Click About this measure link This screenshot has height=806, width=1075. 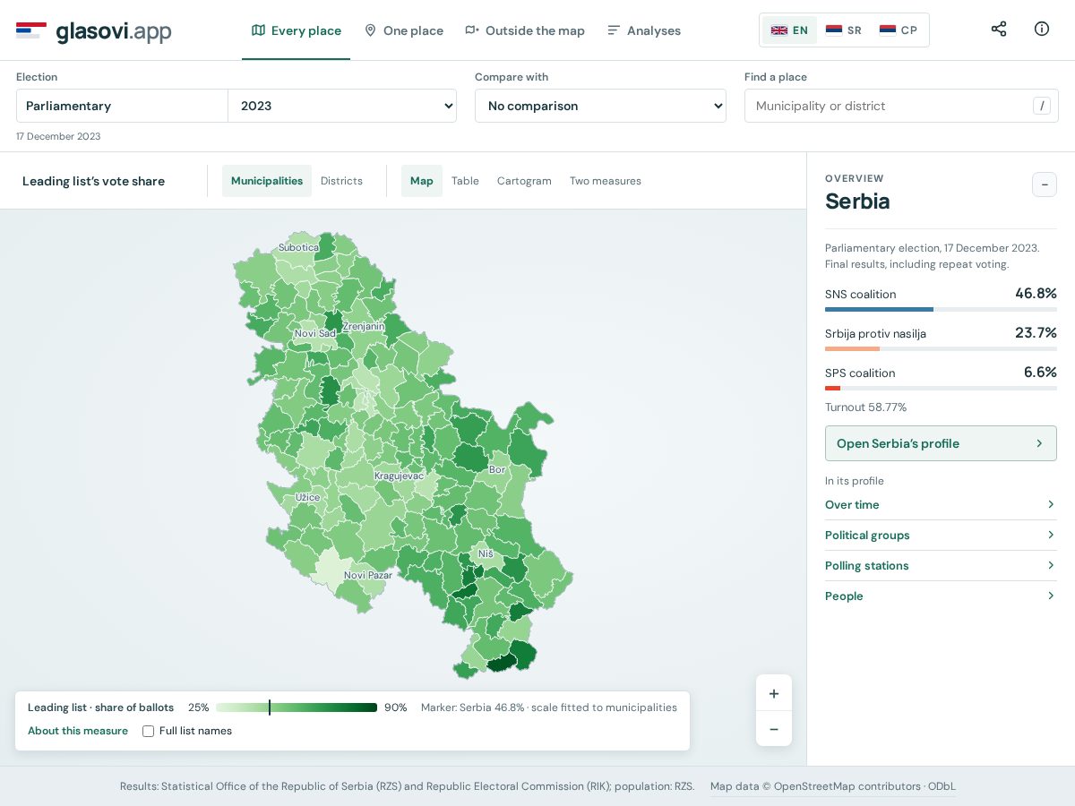78,731
